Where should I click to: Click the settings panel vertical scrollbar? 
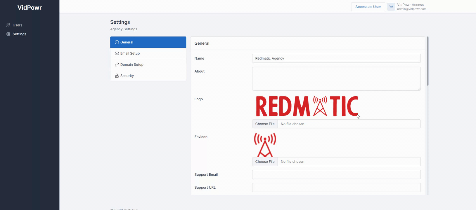click(428, 61)
